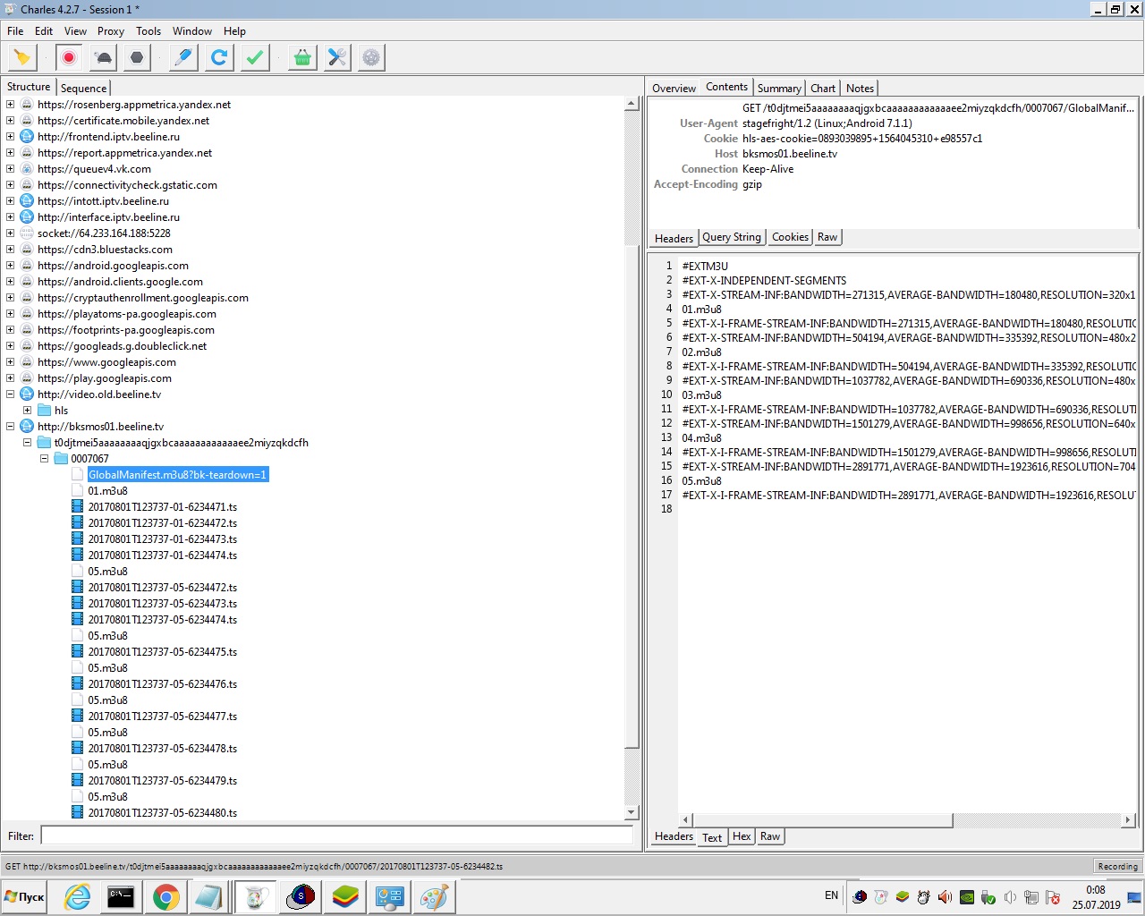Select the GlobalManifest.m3u8?bk-teardown=1 request
1145x916 pixels.
(177, 475)
